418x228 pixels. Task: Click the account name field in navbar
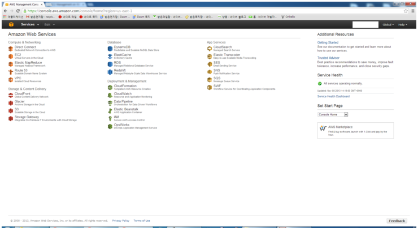(365, 24)
